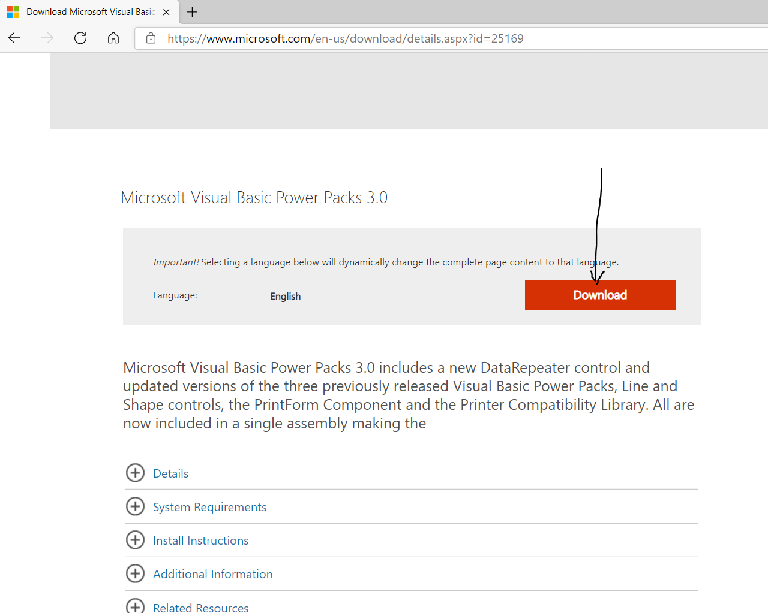The image size is (768, 613).
Task: Expand Install Instructions plus icon
Action: [x=136, y=540]
